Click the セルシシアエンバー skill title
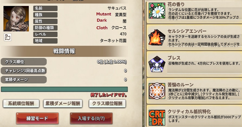Screen dimensions: 242x127 point(187,31)
